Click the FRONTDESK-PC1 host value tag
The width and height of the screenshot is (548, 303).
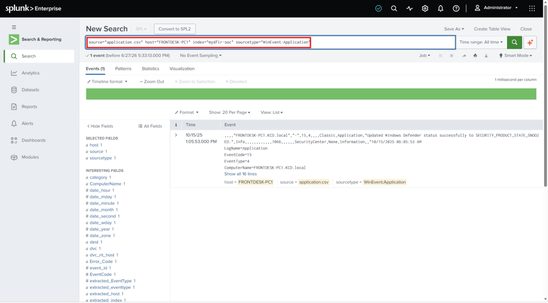pyautogui.click(x=256, y=183)
